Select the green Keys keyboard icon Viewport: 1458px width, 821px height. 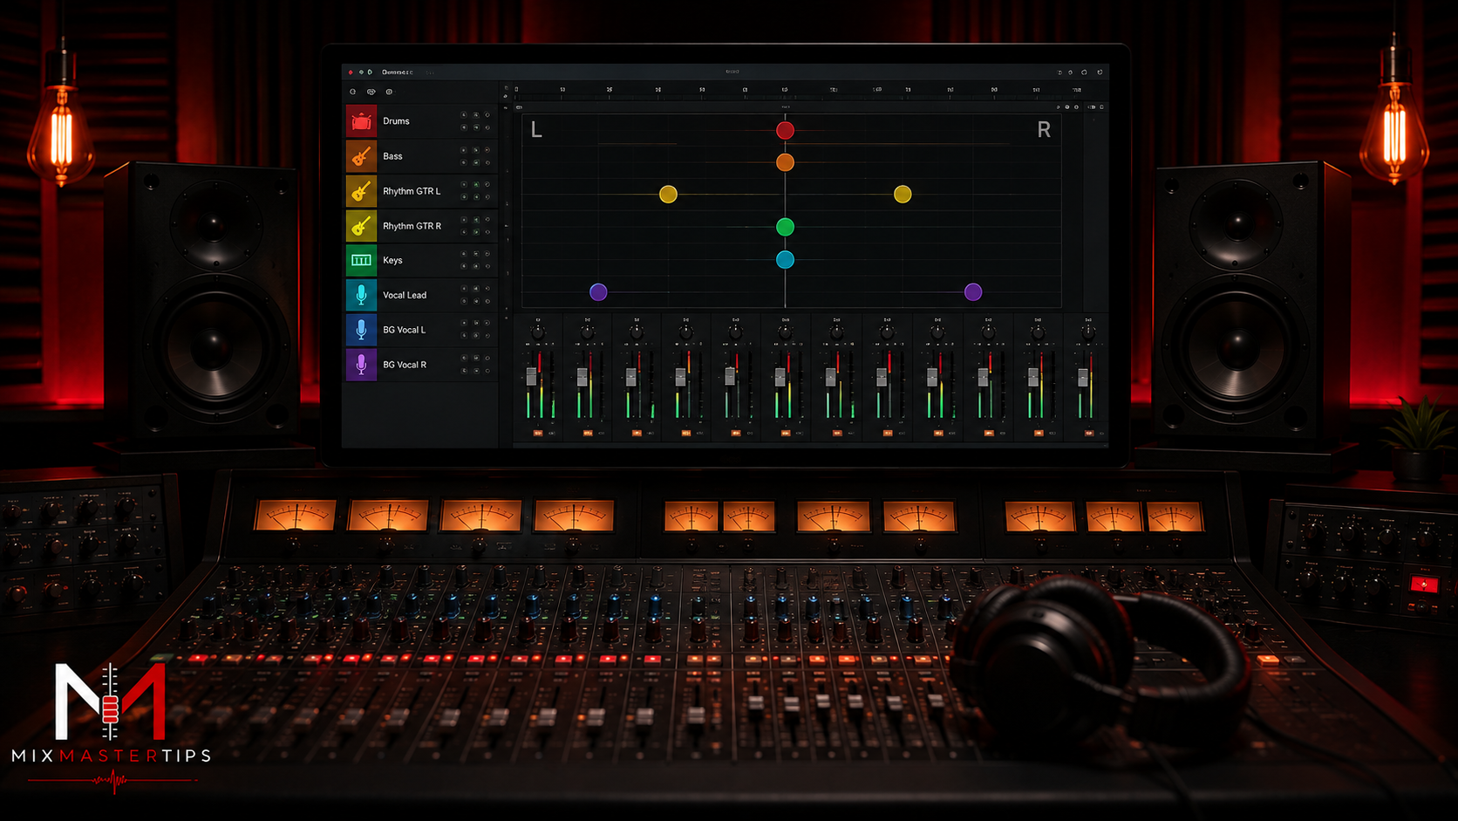(361, 260)
